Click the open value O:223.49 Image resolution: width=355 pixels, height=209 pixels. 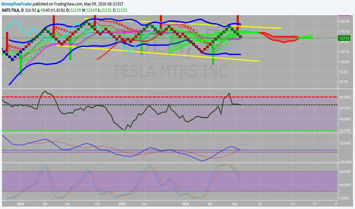click(x=74, y=10)
